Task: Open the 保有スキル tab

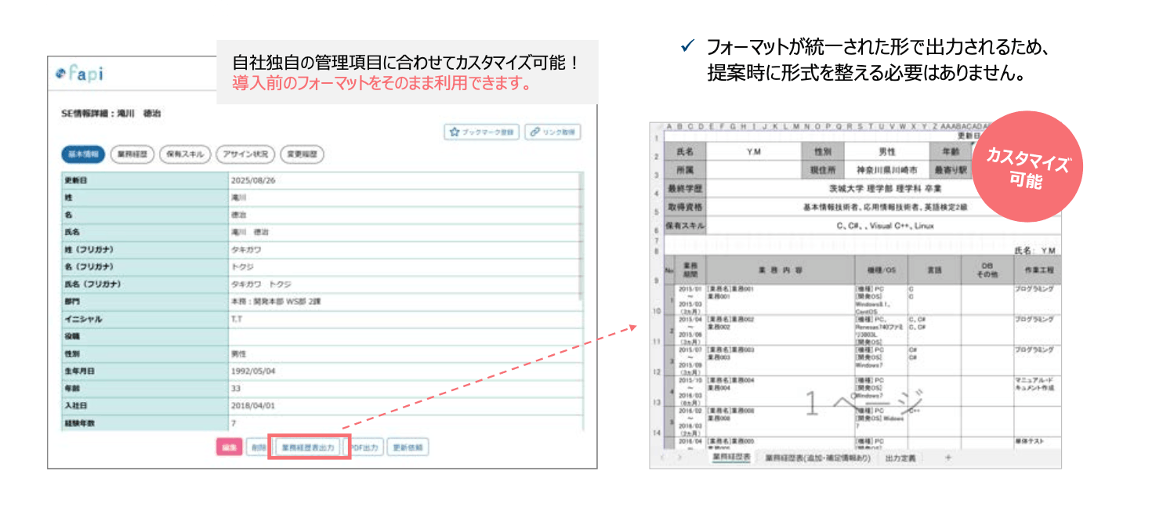Action: pos(184,154)
